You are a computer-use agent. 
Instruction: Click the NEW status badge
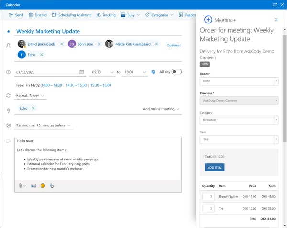(205, 64)
